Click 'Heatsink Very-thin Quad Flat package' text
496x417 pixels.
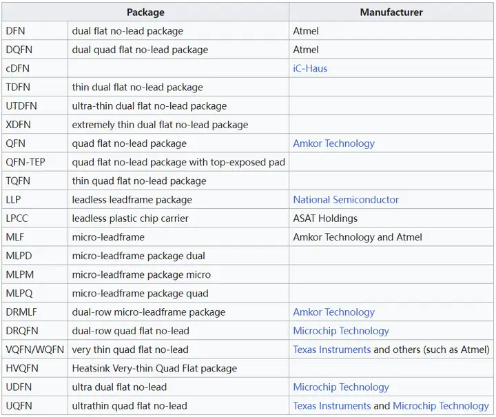(x=154, y=368)
